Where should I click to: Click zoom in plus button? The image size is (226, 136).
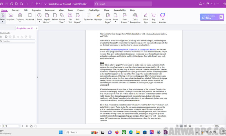(x=213, y=126)
